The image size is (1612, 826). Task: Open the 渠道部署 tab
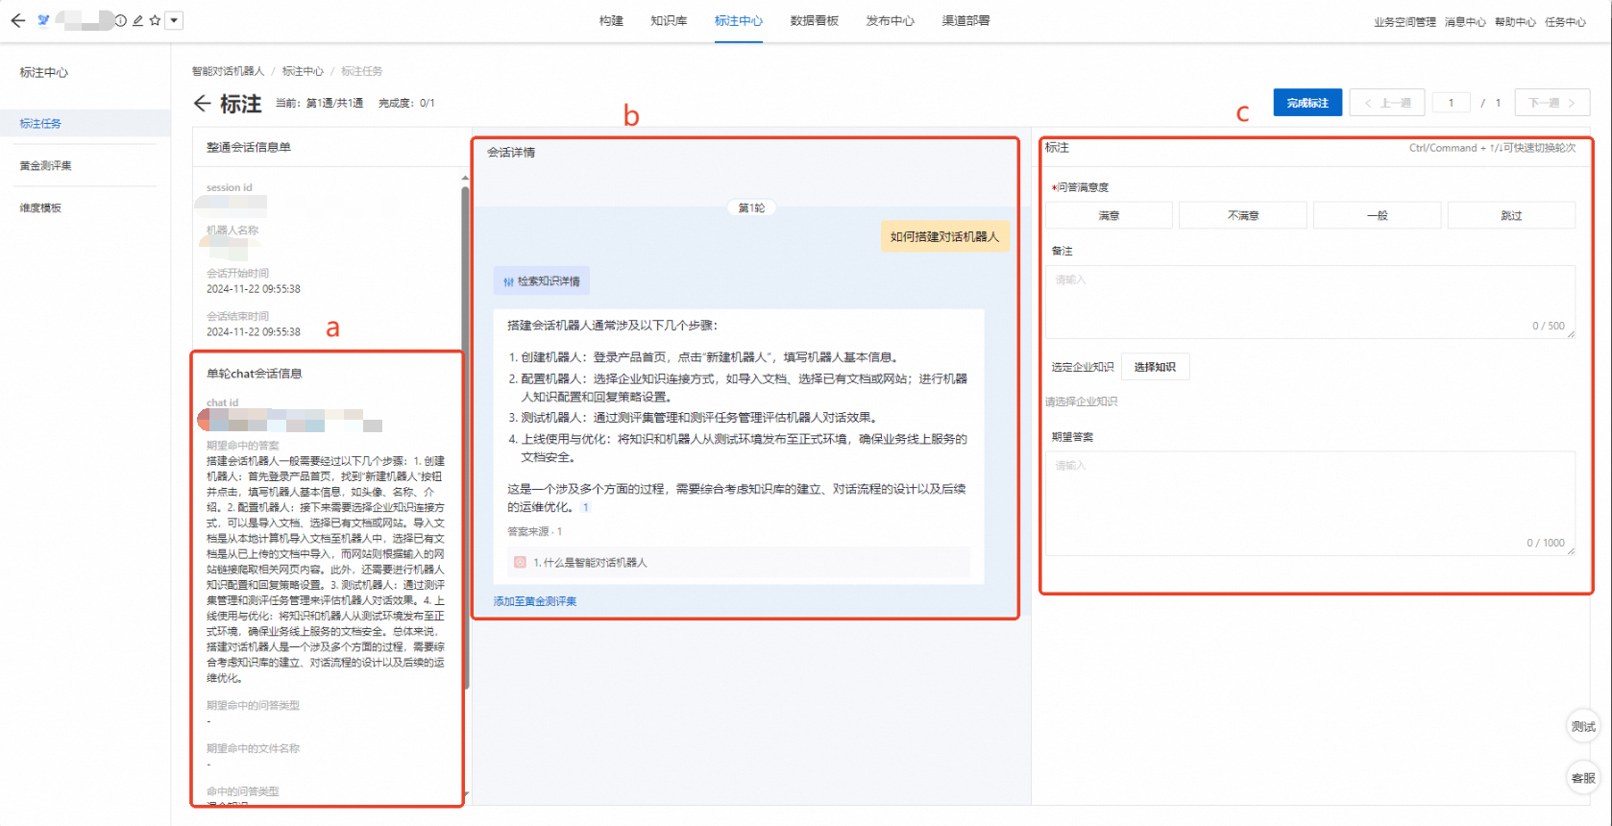click(x=965, y=21)
